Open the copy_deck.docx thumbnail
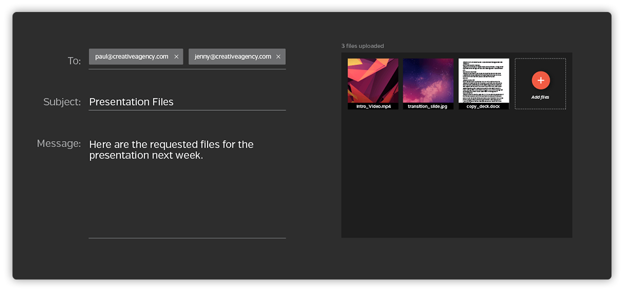624x292 pixels. point(483,81)
